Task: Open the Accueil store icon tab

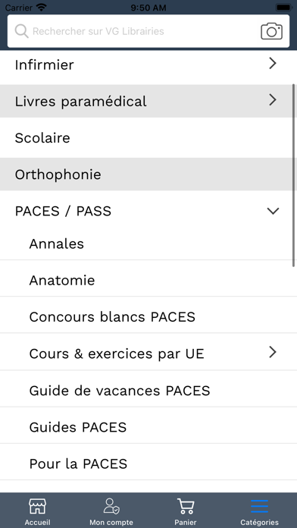Action: pyautogui.click(x=37, y=507)
